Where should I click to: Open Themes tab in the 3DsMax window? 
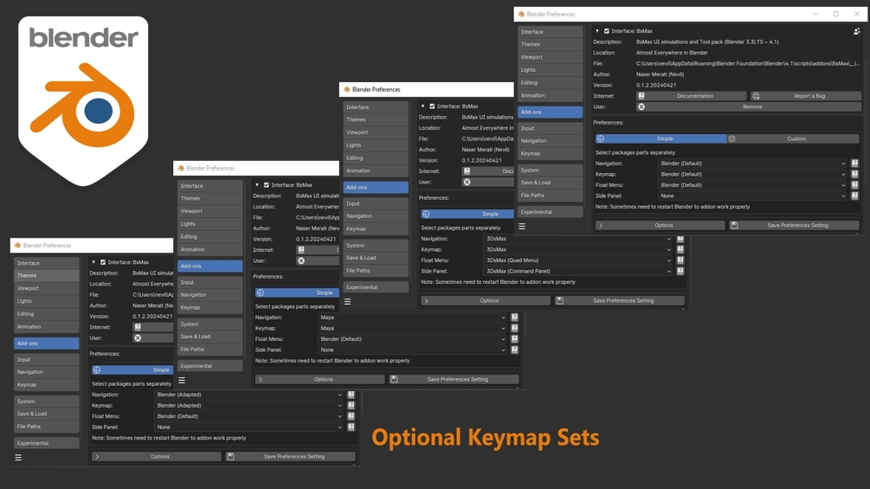[x=376, y=119]
